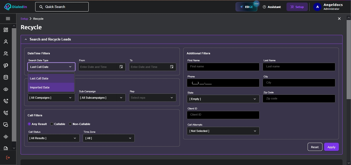
Task: Click the Setup button in header
Action: 297,7
